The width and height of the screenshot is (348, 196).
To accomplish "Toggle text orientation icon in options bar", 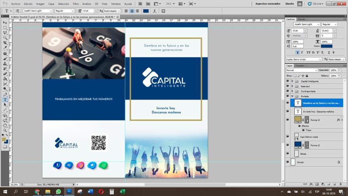I will pos(17,11).
